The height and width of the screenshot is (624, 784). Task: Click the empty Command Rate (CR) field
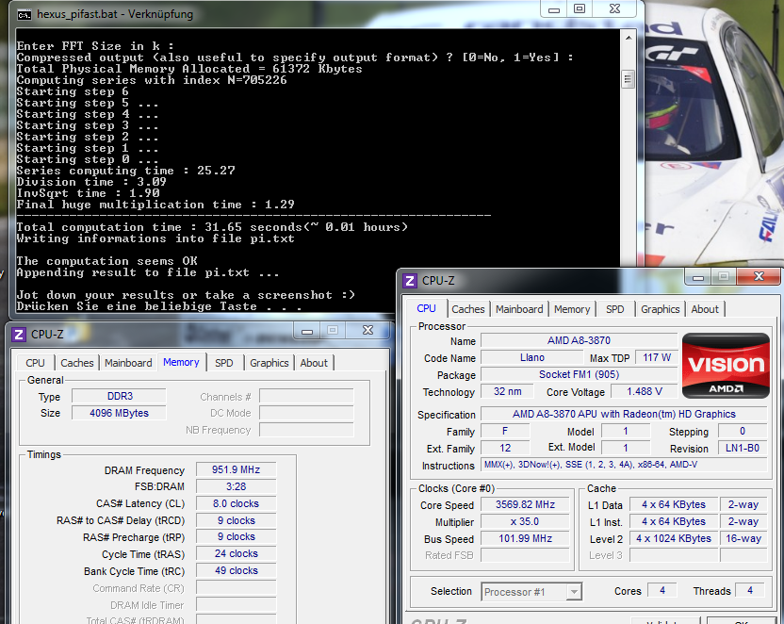click(236, 587)
